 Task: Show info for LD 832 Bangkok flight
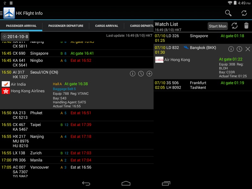(231, 49)
